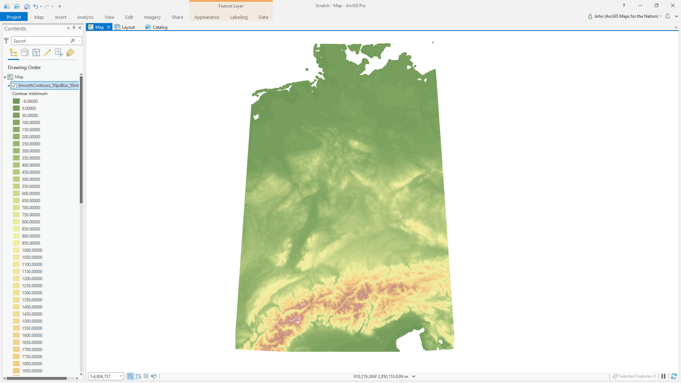Open the Analysis ribbon tab
Screen dimensions: 681x383
(x=85, y=17)
